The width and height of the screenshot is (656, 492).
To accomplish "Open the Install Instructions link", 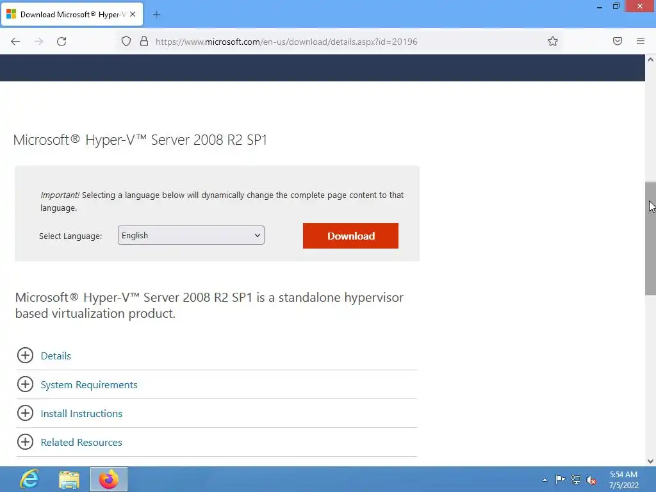I will coord(81,413).
